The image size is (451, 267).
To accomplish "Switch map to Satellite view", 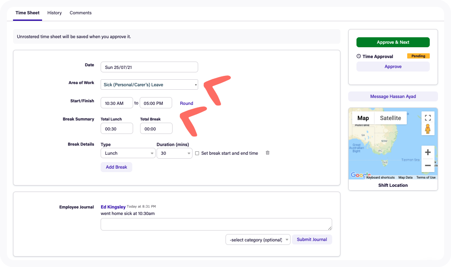I will tap(390, 118).
